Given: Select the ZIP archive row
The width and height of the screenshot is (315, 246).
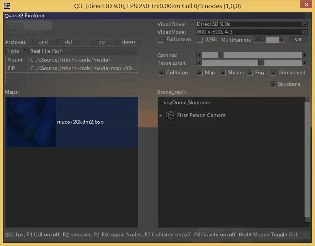Looking at the screenshot, I should click(71, 68).
